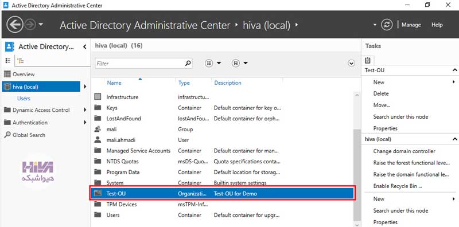
Task: Sort by the Name column header
Action: click(114, 83)
